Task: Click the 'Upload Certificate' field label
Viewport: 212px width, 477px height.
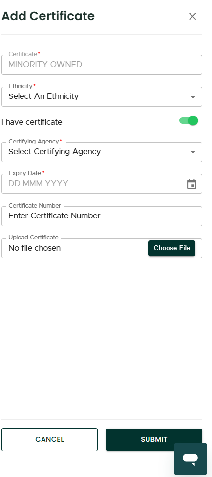Action: (x=33, y=238)
